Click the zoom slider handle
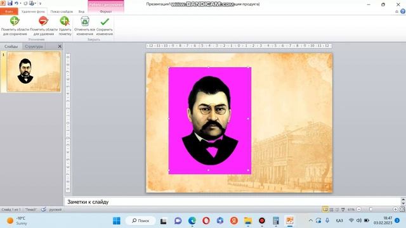 [370, 210]
